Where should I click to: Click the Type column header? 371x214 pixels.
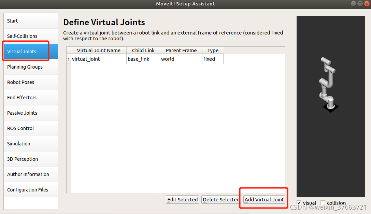click(x=213, y=51)
